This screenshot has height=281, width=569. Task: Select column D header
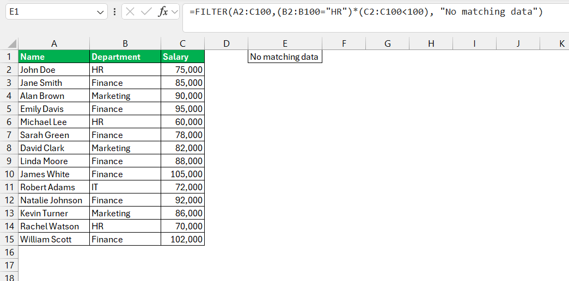coord(227,44)
